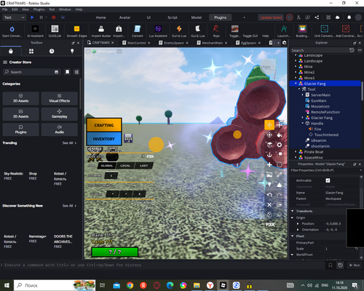Launch the Gui to Lua plugin

(179, 31)
